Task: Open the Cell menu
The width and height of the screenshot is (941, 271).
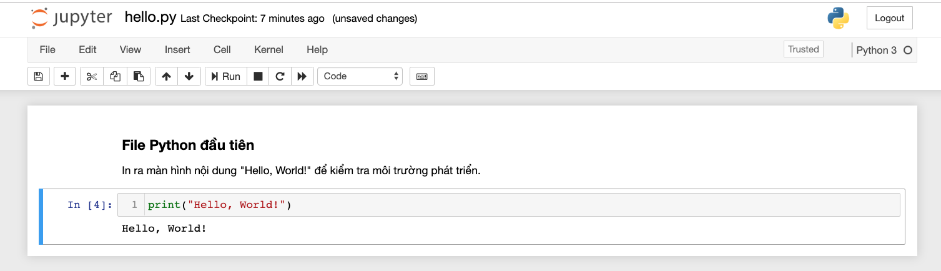Action: [x=222, y=49]
